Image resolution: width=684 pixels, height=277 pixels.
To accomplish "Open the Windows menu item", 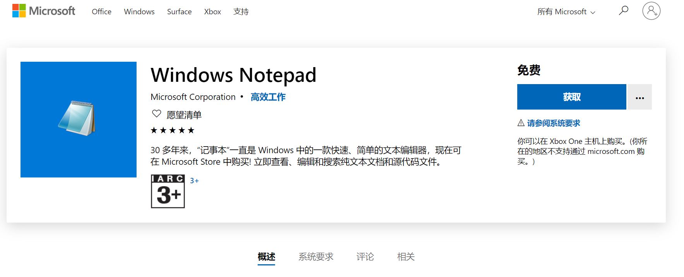I will 139,12.
